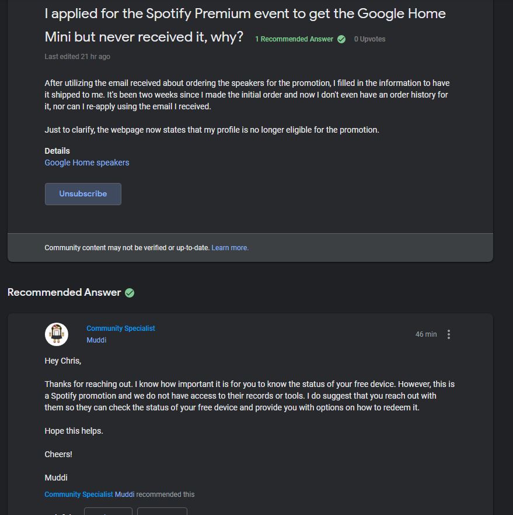The width and height of the screenshot is (513, 515).
Task: Jump to the 1 Recommended Answer link
Action: pyautogui.click(x=294, y=39)
